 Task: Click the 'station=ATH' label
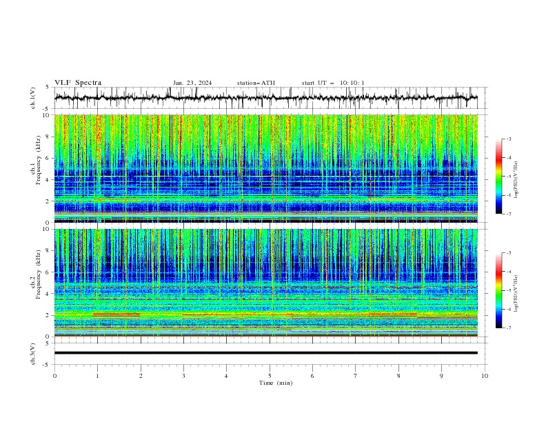pos(256,83)
